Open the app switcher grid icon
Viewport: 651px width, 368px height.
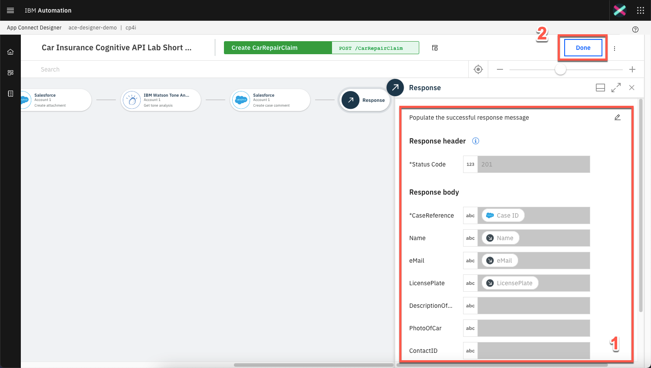pos(641,10)
